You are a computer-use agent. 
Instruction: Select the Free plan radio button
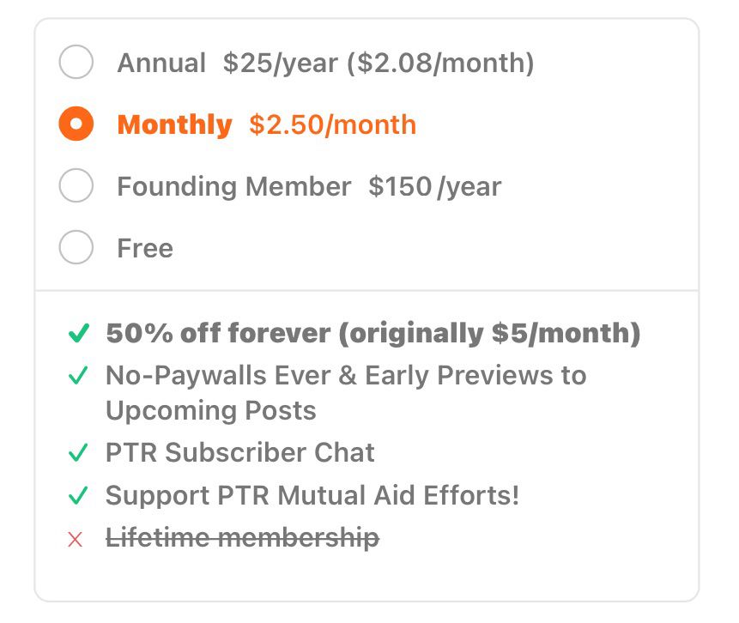[76, 247]
